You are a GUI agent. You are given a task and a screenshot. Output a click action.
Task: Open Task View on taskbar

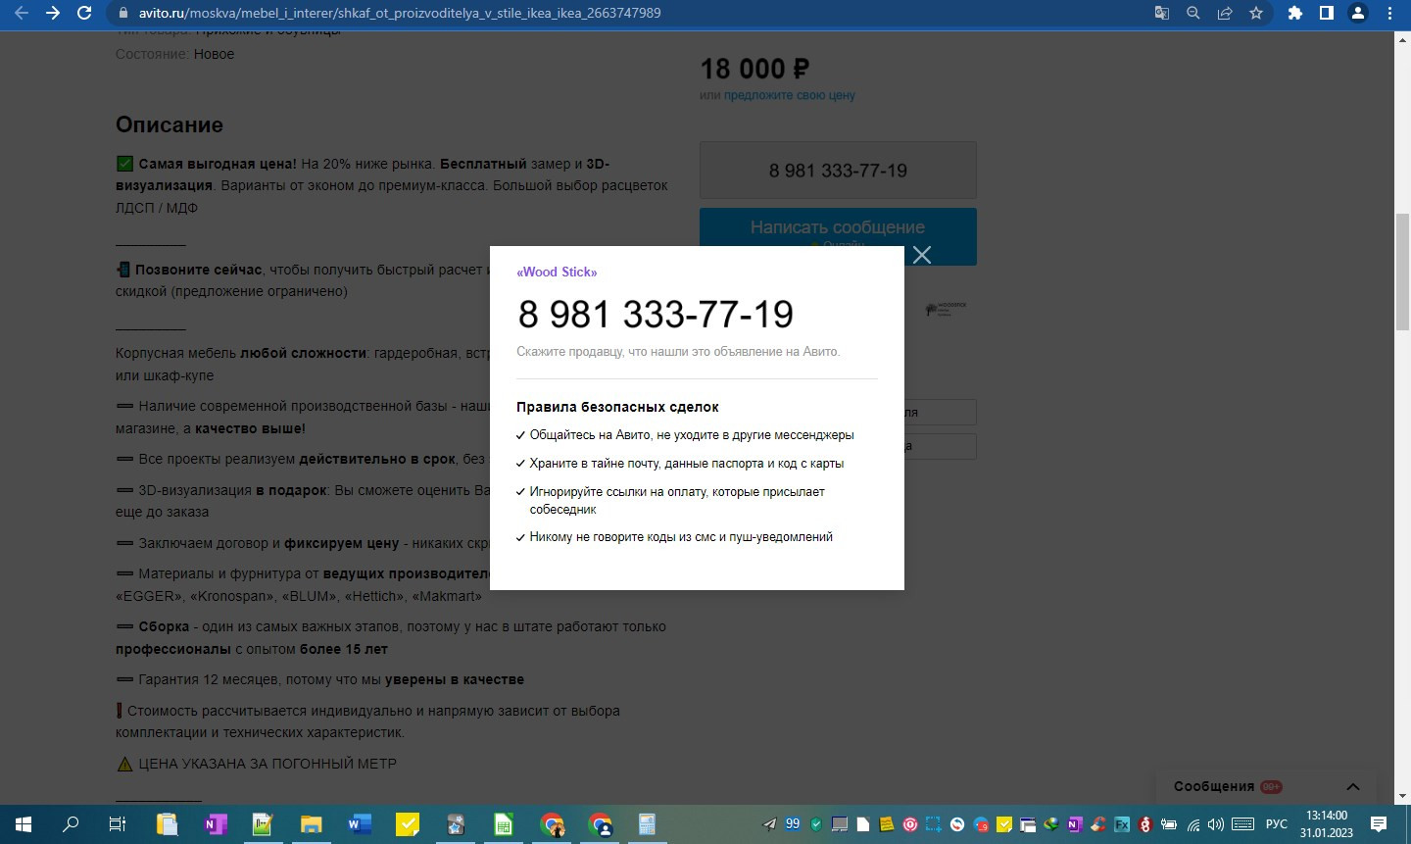[x=118, y=824]
